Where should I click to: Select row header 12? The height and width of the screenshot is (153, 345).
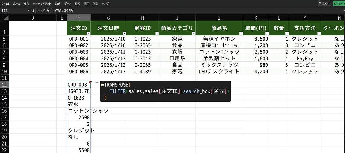(4, 85)
